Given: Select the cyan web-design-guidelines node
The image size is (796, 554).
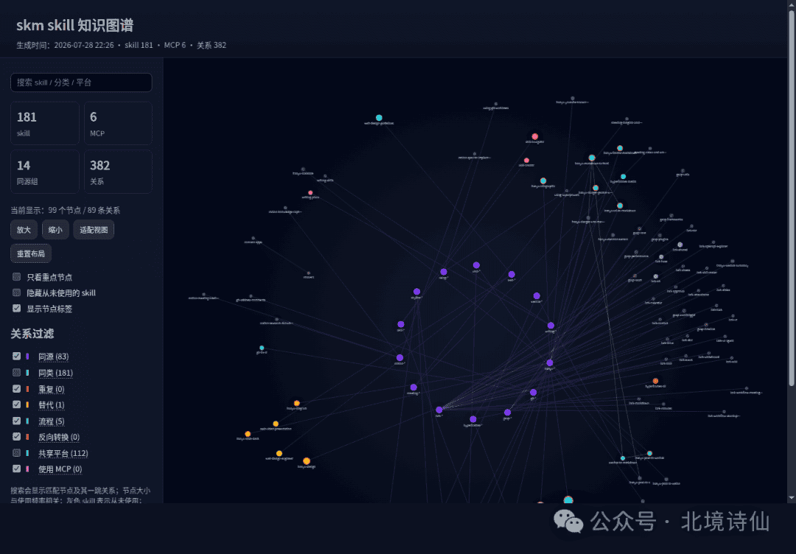Looking at the screenshot, I should 379,118.
